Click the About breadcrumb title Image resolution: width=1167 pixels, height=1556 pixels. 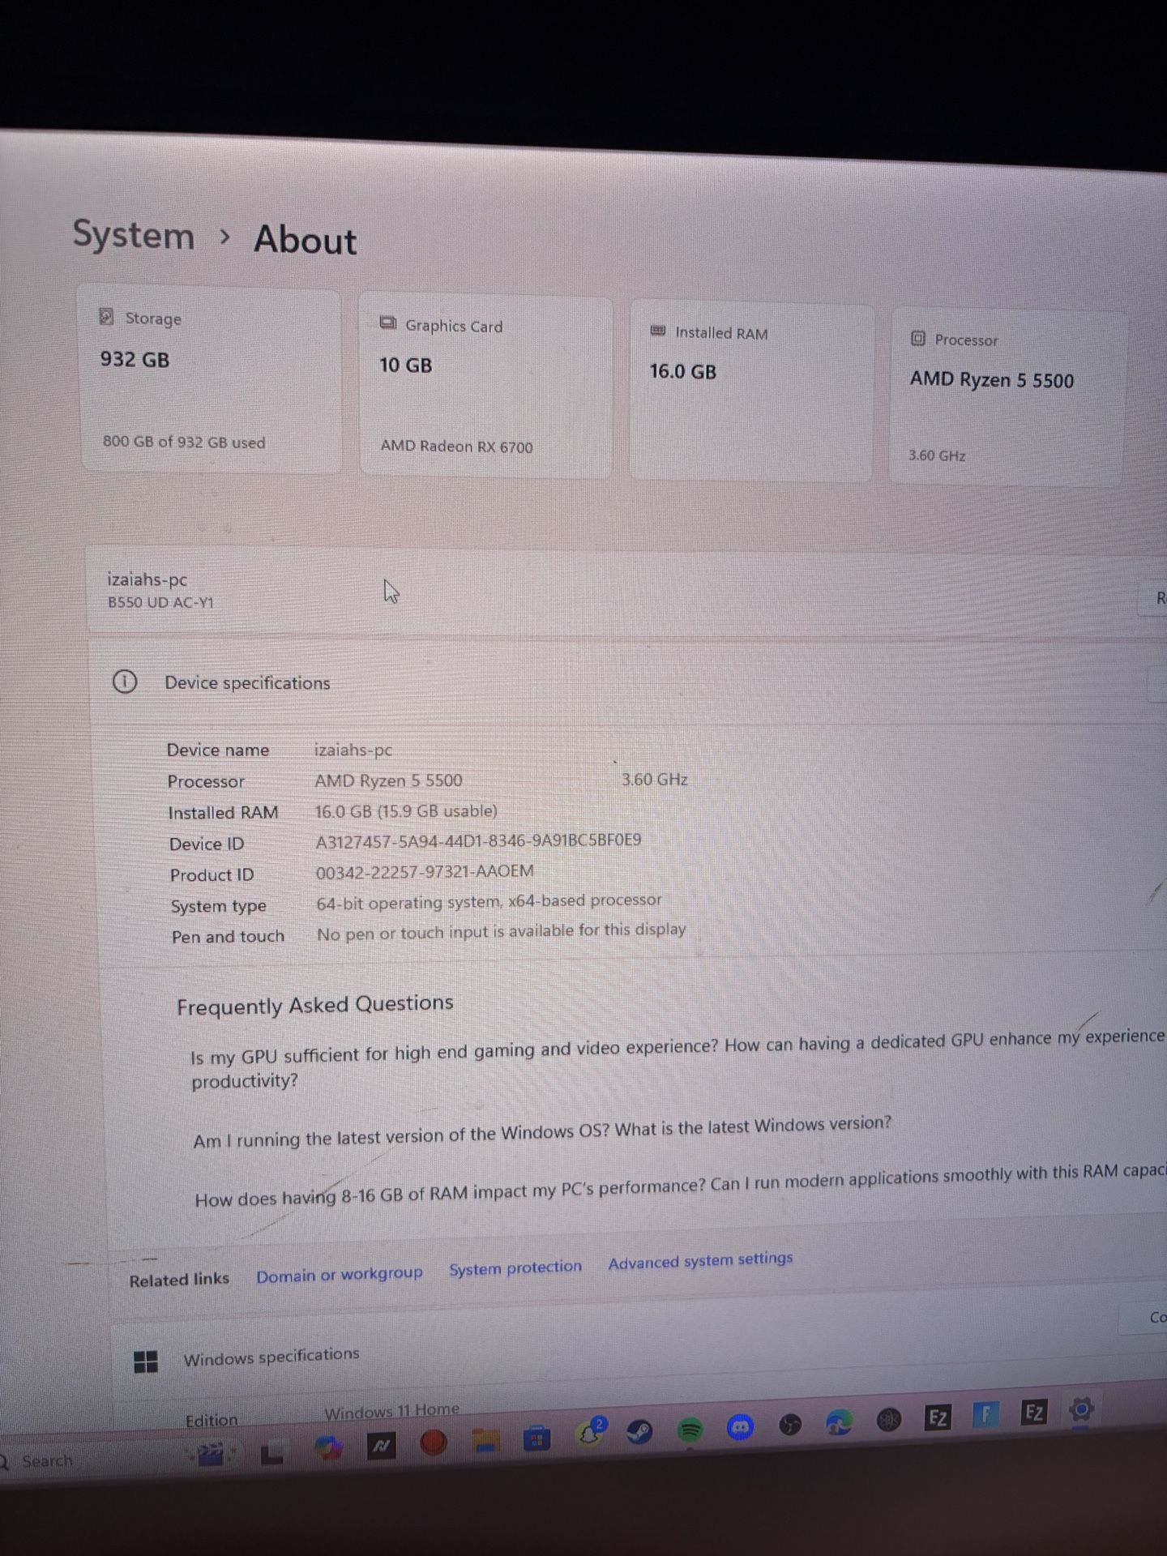[x=306, y=240]
